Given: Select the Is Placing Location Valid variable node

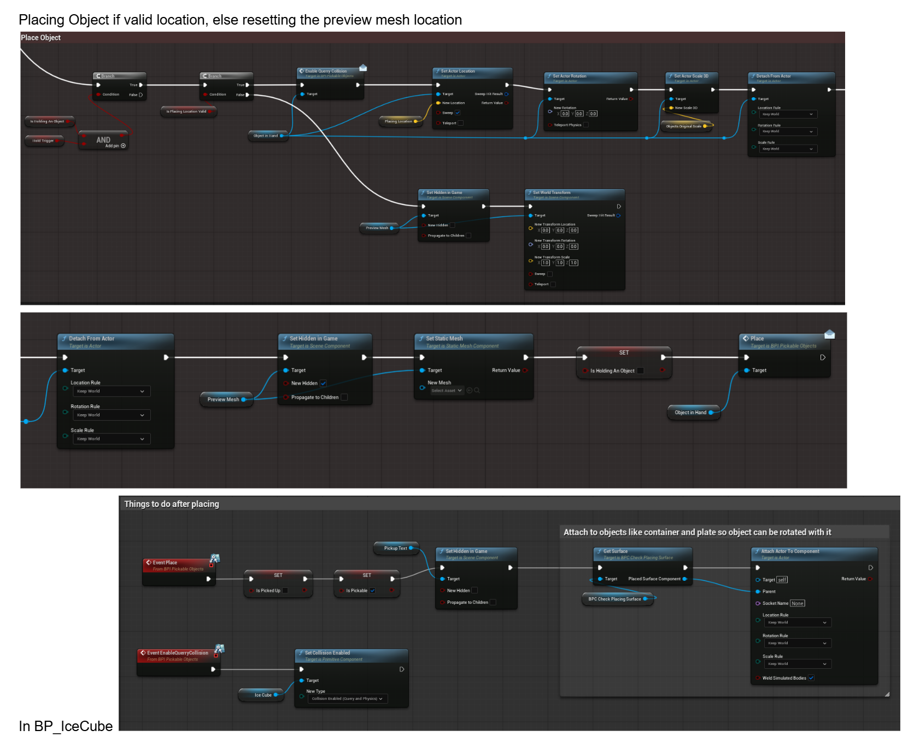Looking at the screenshot, I should pos(189,111).
